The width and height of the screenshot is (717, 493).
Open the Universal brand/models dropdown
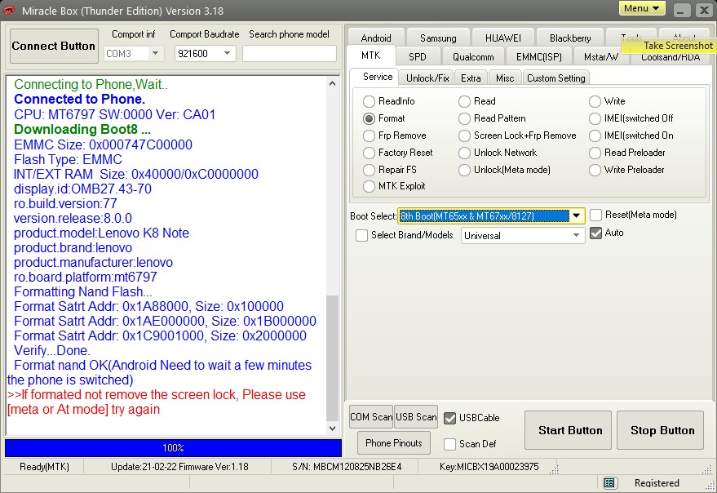576,235
